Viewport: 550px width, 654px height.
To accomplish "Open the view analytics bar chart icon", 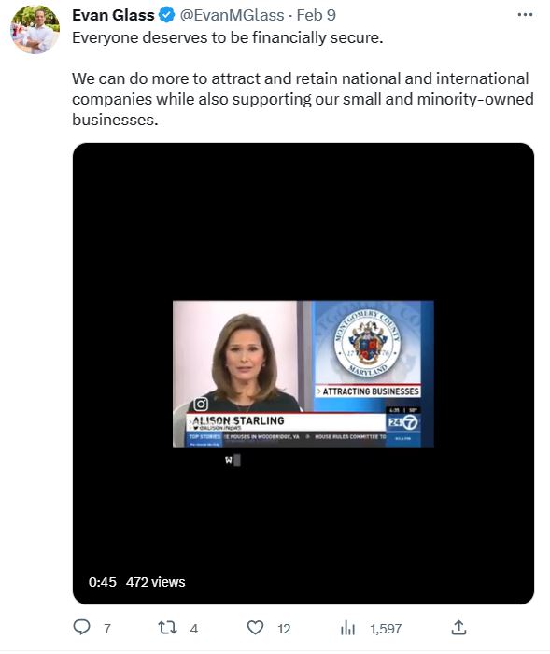I will [x=347, y=628].
